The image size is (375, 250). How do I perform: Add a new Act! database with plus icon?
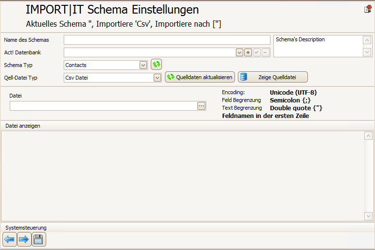pos(248,52)
